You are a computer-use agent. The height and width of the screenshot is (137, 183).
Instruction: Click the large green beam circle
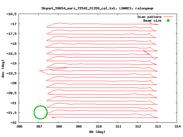click(41, 112)
